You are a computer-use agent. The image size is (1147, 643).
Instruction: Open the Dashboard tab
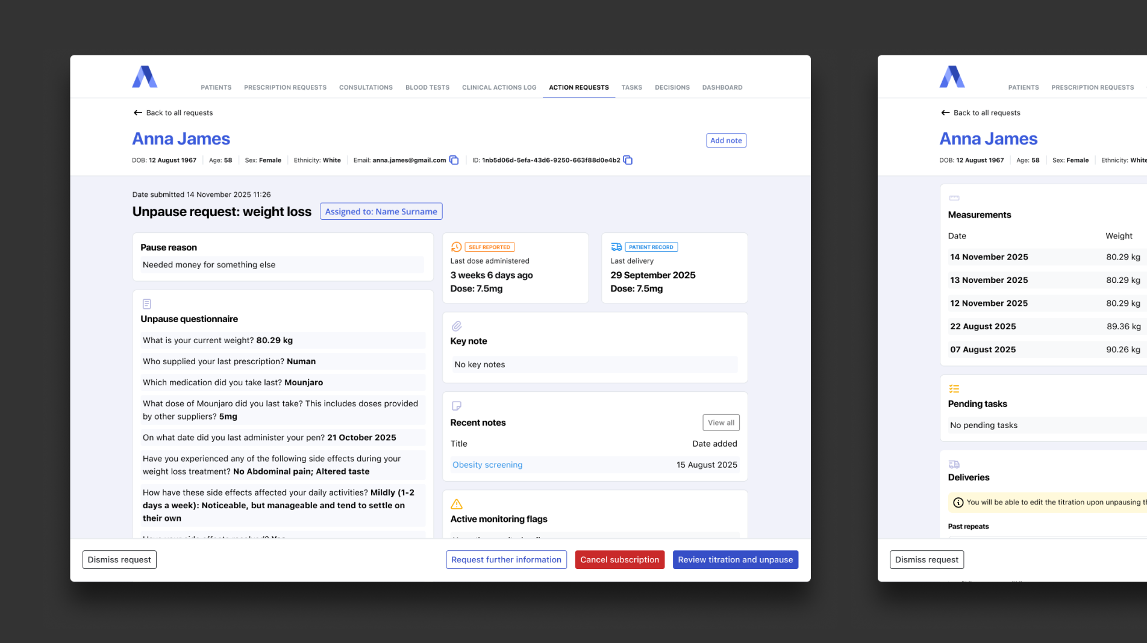(722, 87)
